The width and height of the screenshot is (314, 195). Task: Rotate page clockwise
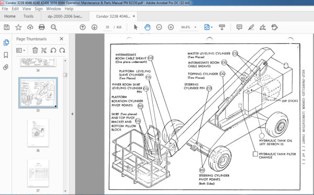click(62, 50)
